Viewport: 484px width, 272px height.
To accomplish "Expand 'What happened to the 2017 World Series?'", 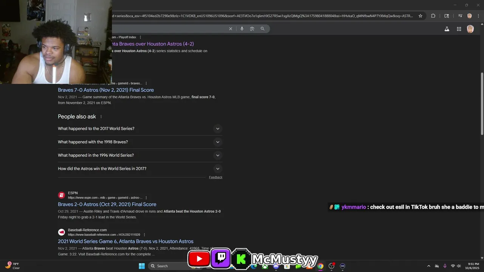I will click(x=140, y=129).
